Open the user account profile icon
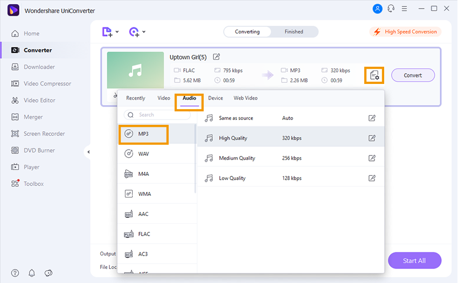The width and height of the screenshot is (458, 283). click(377, 9)
